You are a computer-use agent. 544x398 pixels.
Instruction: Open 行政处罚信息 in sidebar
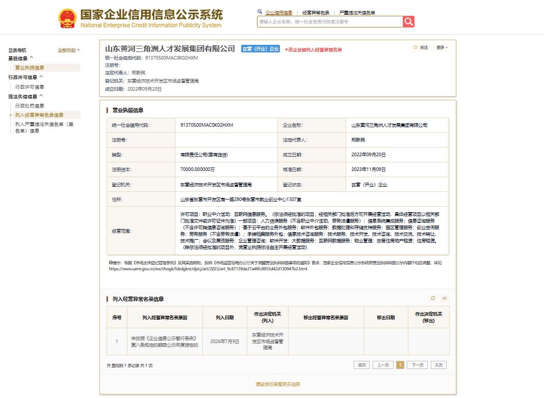point(30,106)
